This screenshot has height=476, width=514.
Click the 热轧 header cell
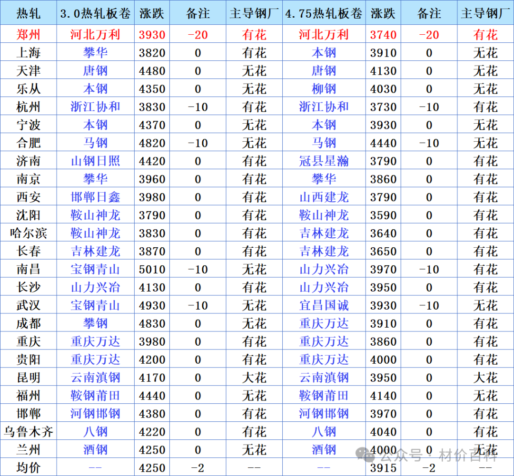click(x=29, y=13)
